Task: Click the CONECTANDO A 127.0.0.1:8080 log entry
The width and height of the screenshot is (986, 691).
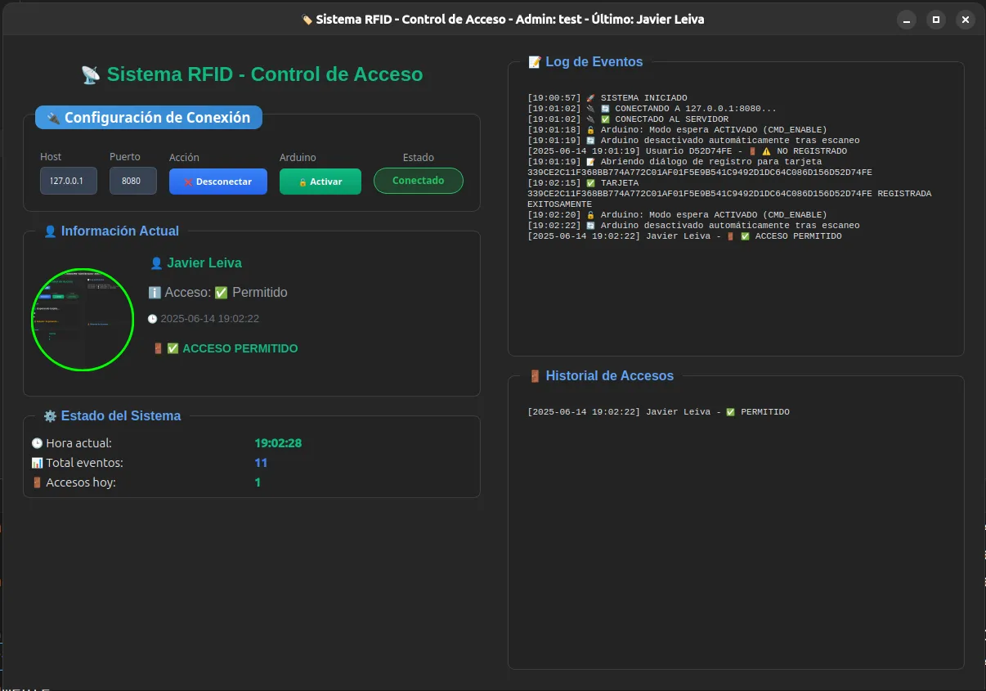Action: pyautogui.click(x=652, y=109)
